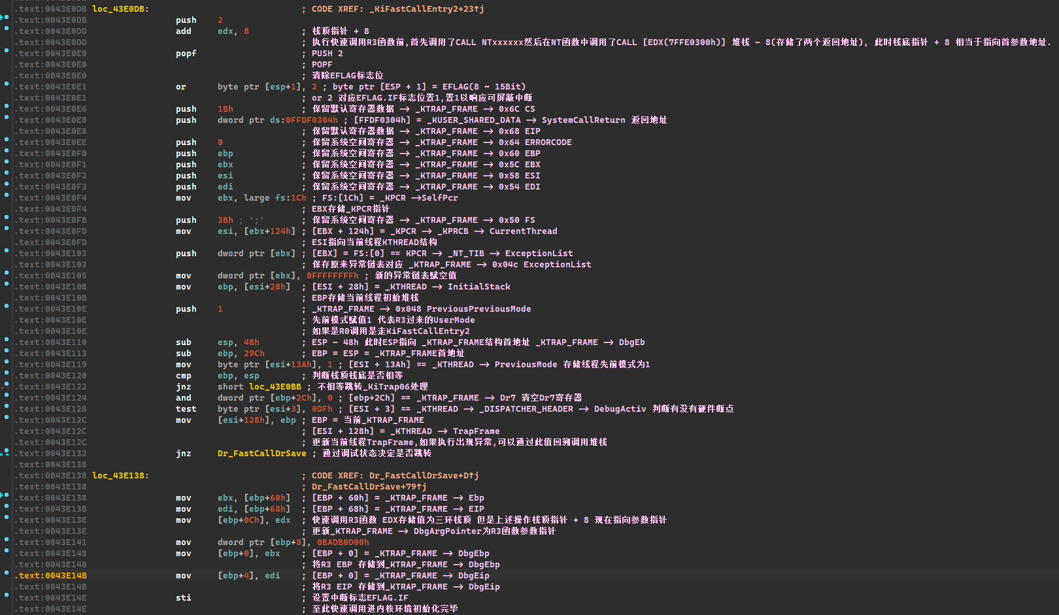The width and height of the screenshot is (1059, 615).
Task: Follow the _KiFastCallEntry2+23 cross reference
Action: 427,9
